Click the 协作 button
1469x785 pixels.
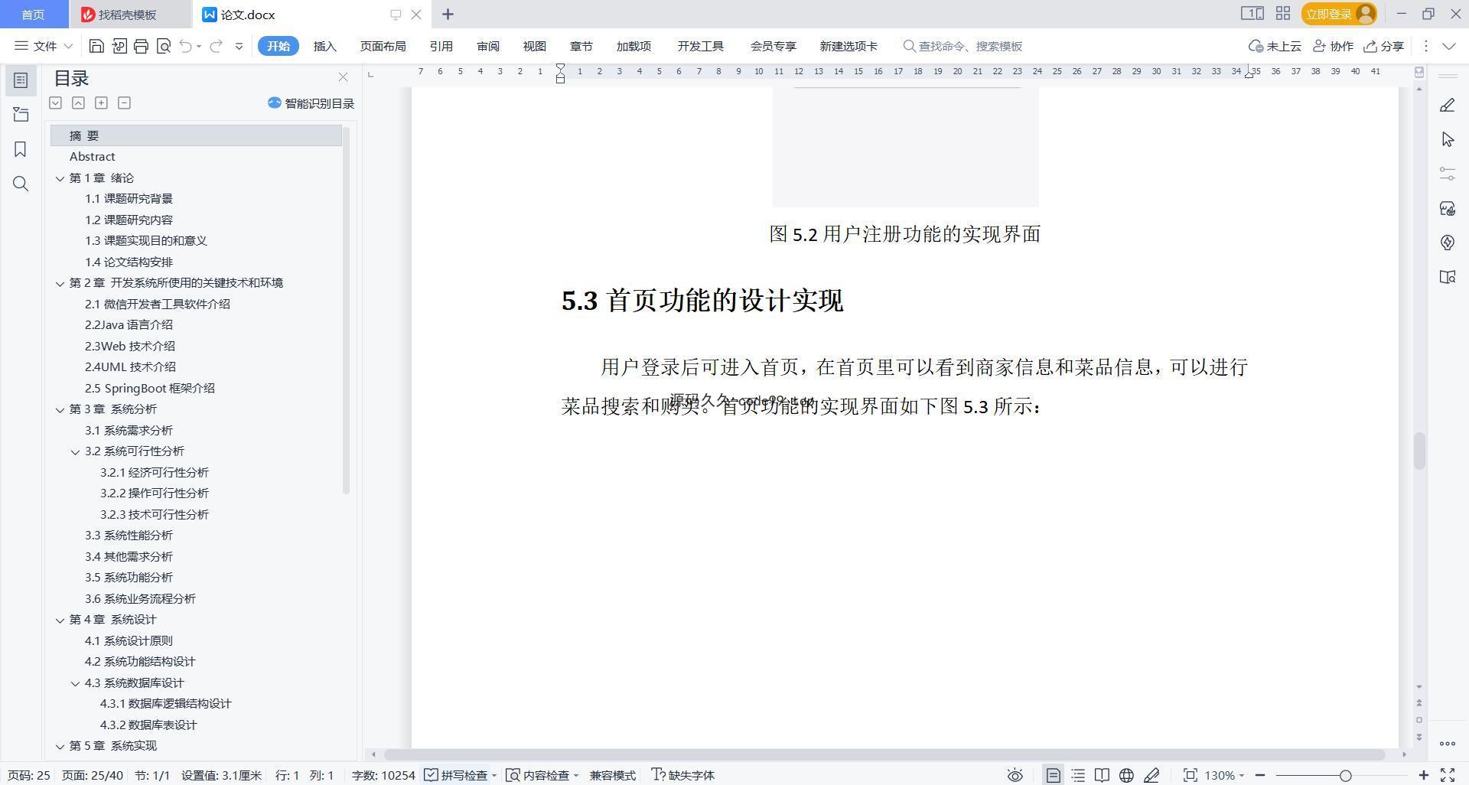(1333, 46)
